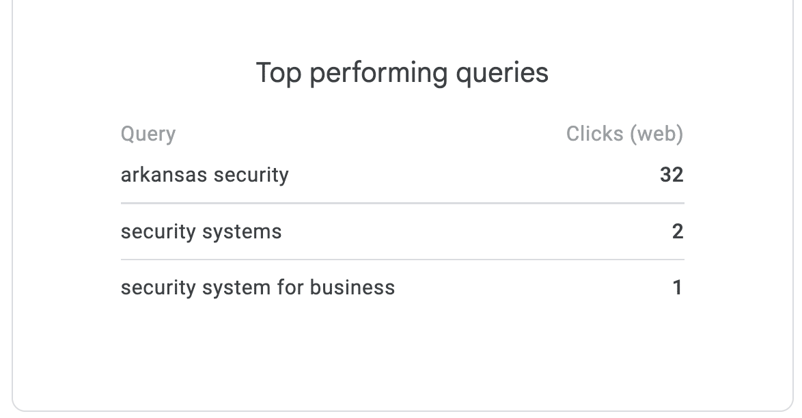802x418 pixels.
Task: Click the "Top performing queries" heading
Action: click(x=402, y=73)
